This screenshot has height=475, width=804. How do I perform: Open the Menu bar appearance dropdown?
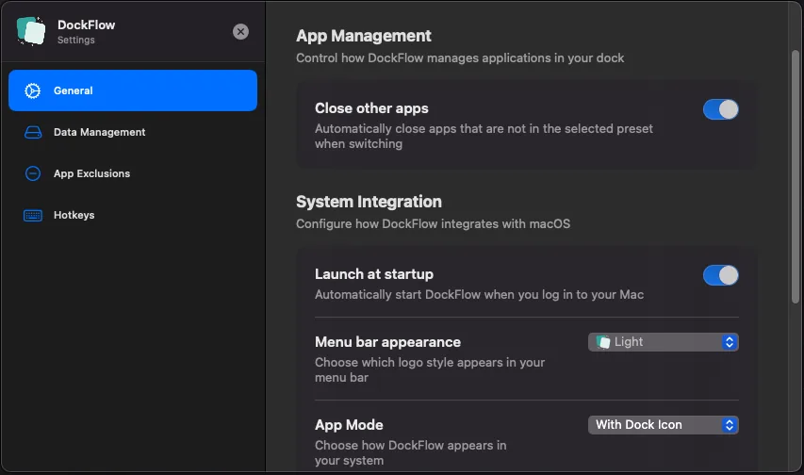pyautogui.click(x=663, y=342)
